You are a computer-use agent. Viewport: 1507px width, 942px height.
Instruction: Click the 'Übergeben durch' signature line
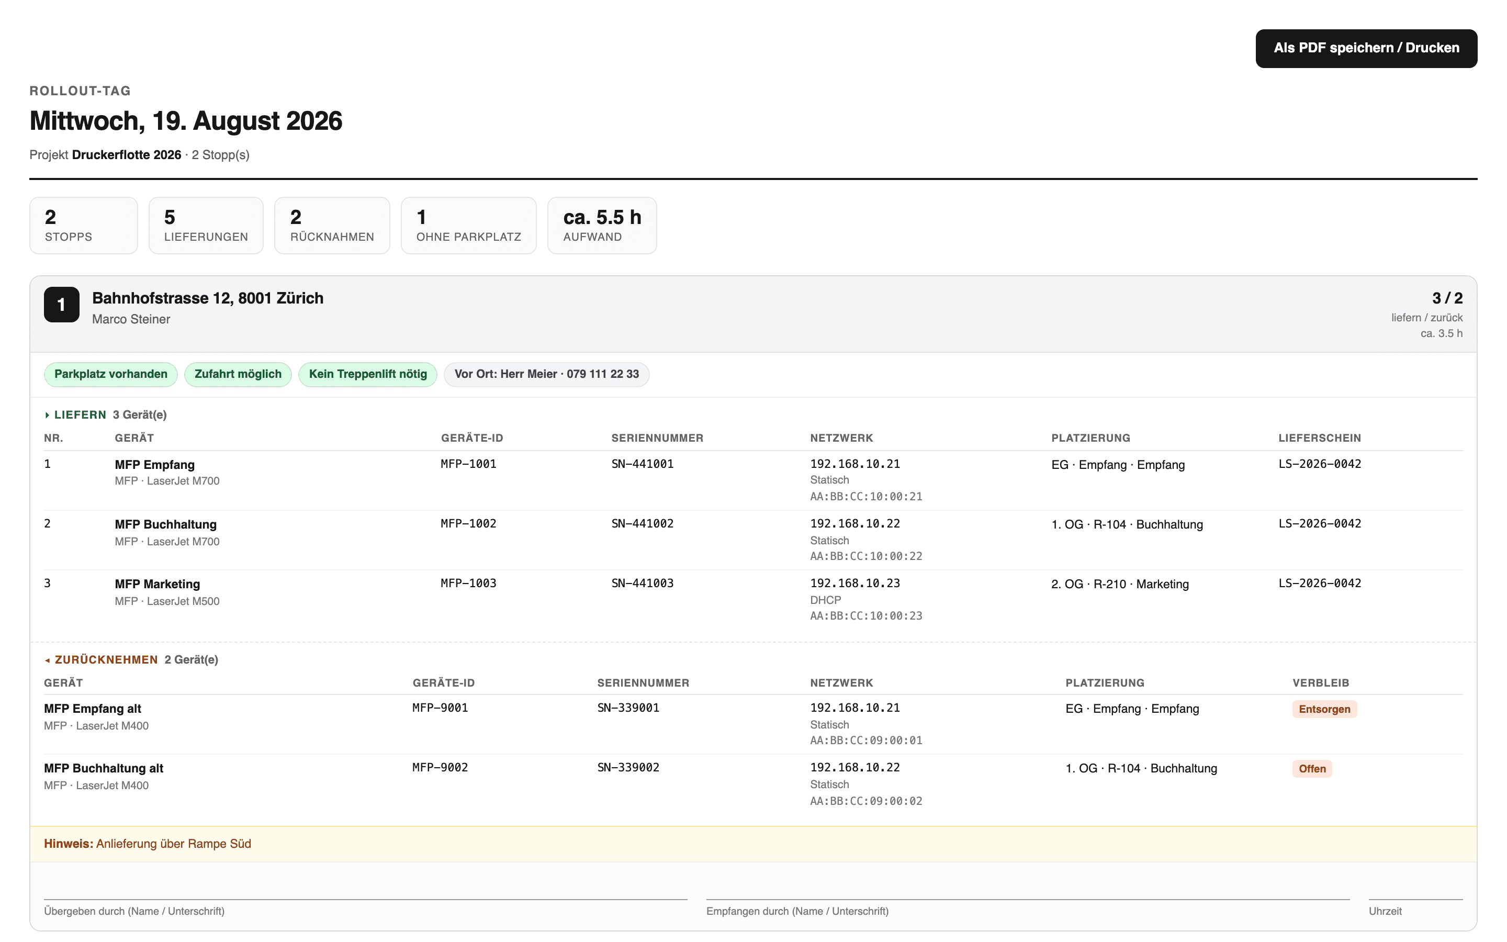(x=366, y=899)
